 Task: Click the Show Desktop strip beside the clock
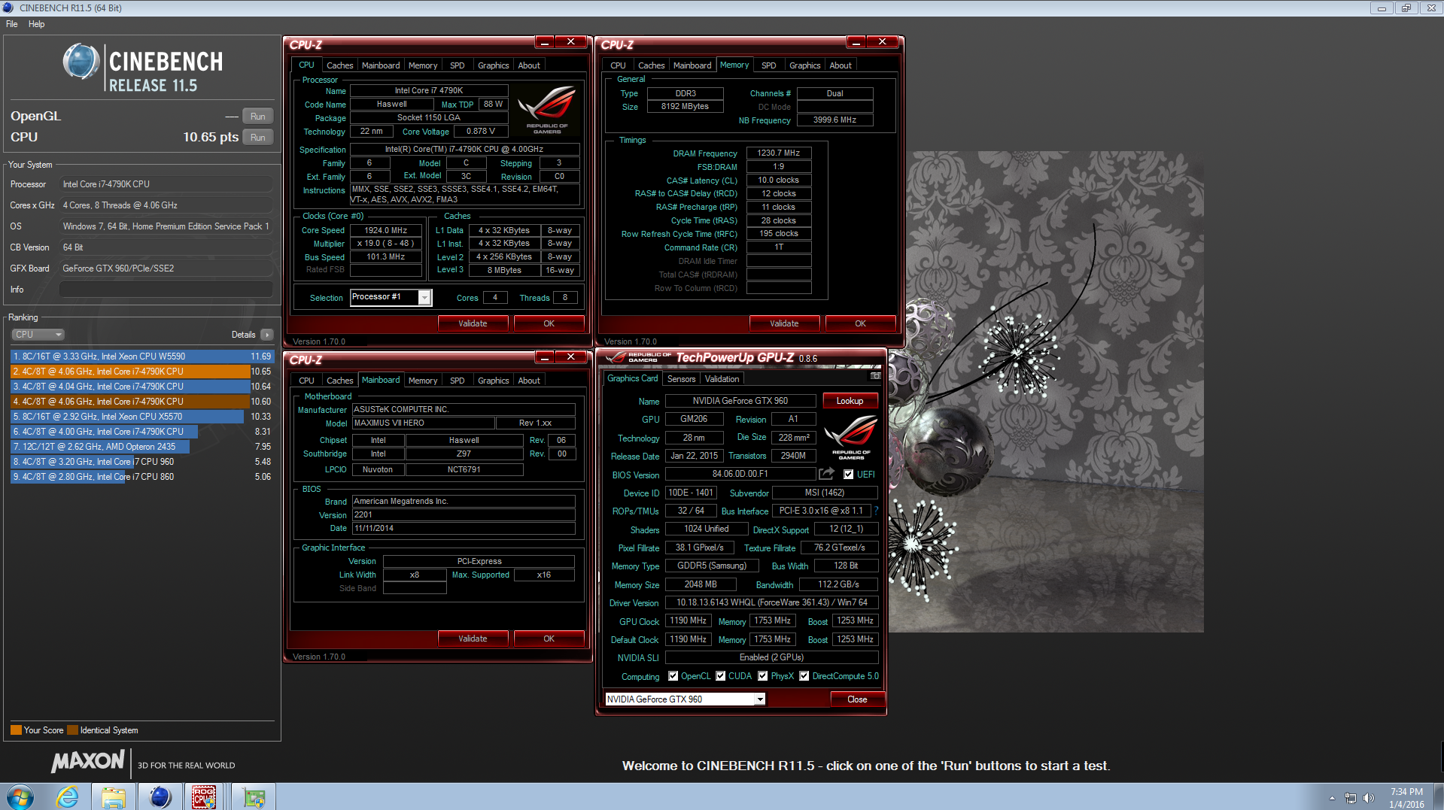click(x=1439, y=796)
